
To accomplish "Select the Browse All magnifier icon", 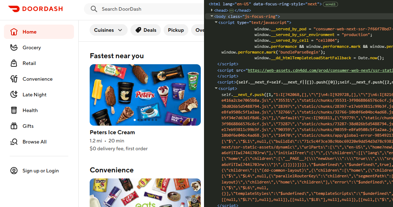I will click(x=14, y=142).
